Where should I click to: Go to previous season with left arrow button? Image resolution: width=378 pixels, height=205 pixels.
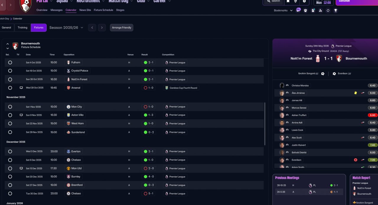92,28
